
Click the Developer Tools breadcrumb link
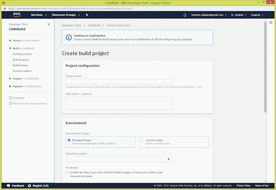pyautogui.click(x=72, y=25)
